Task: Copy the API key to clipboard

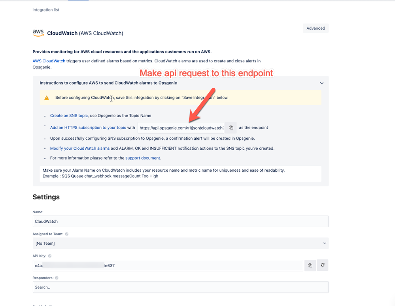Action: pos(310,265)
